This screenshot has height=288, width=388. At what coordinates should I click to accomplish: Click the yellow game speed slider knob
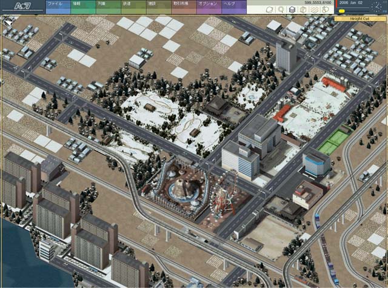(x=342, y=11)
